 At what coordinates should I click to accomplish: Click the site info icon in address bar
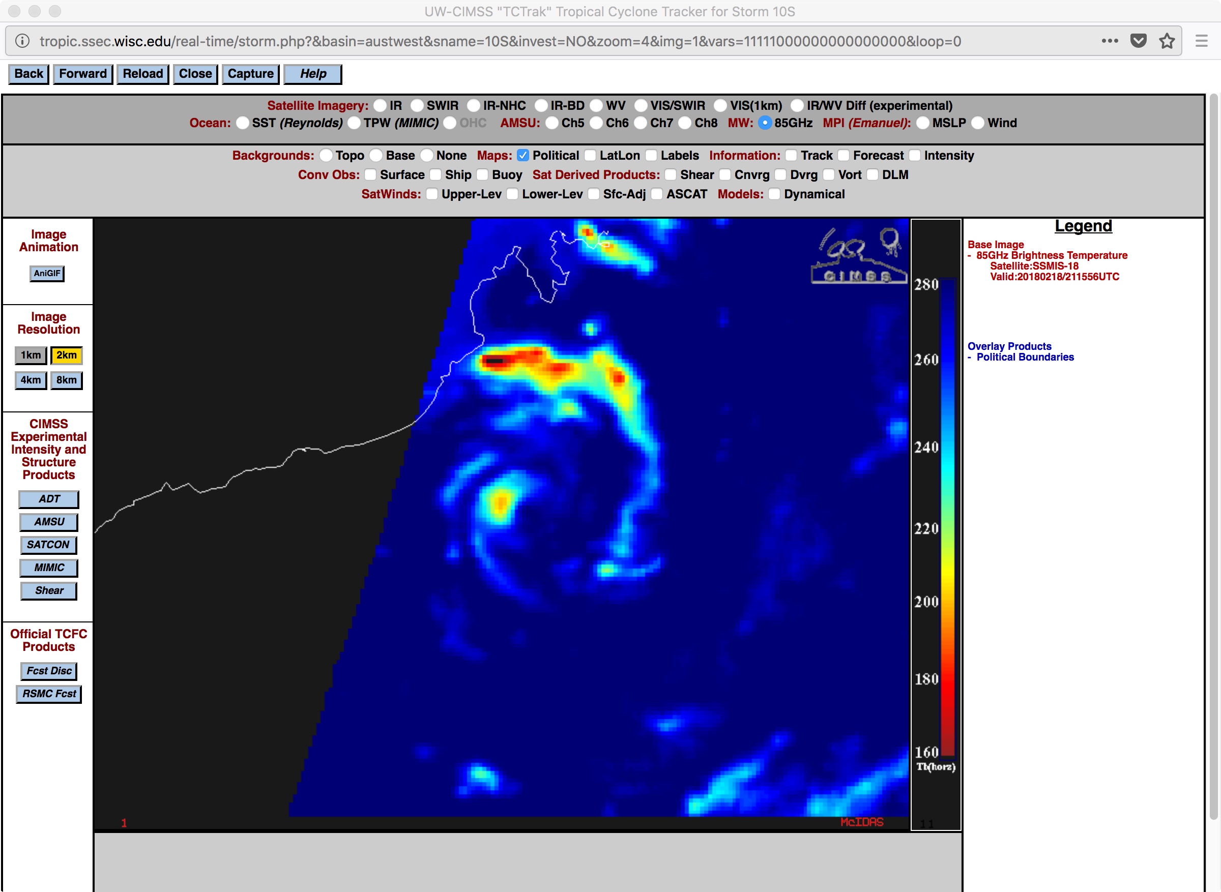coord(22,41)
